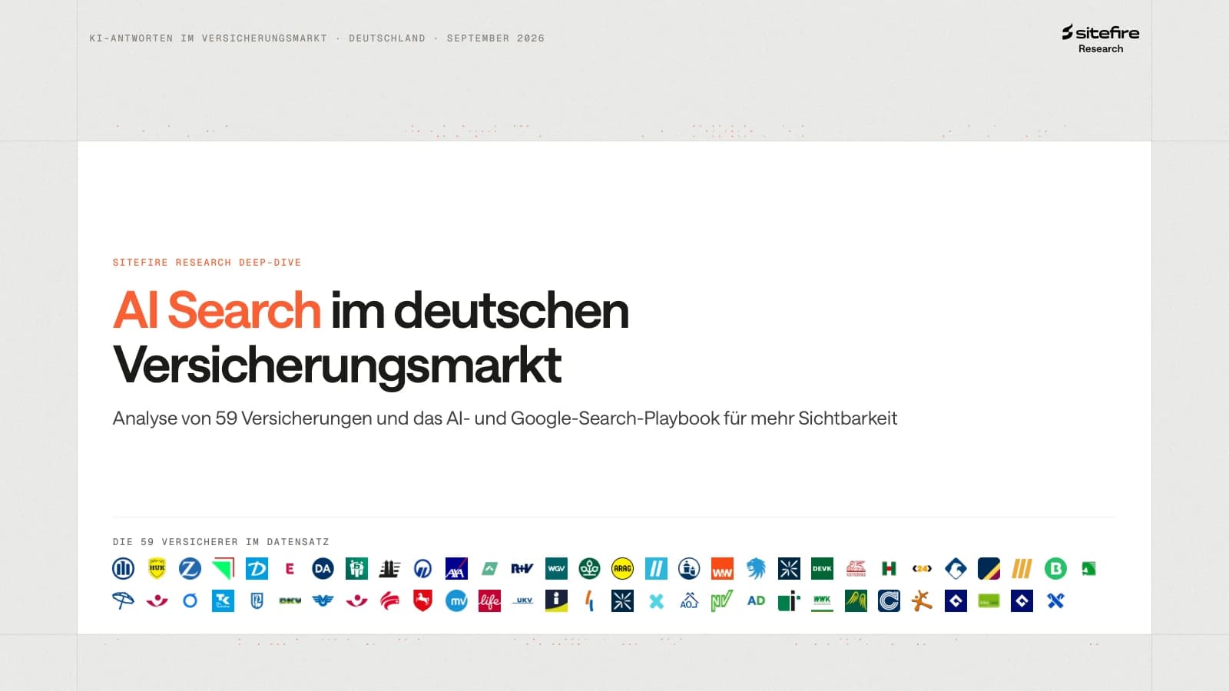
Task: Click 'DEUTSCHLAND' in the header
Action: pyautogui.click(x=387, y=38)
